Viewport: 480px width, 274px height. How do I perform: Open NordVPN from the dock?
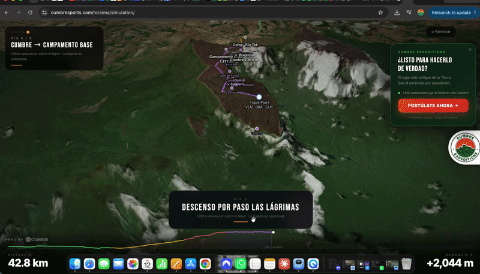click(226, 264)
